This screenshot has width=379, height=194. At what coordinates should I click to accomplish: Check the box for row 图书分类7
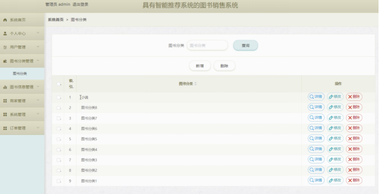point(58,118)
